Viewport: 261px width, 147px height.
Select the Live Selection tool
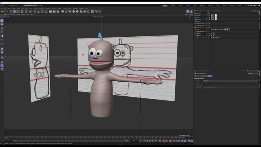11,11
